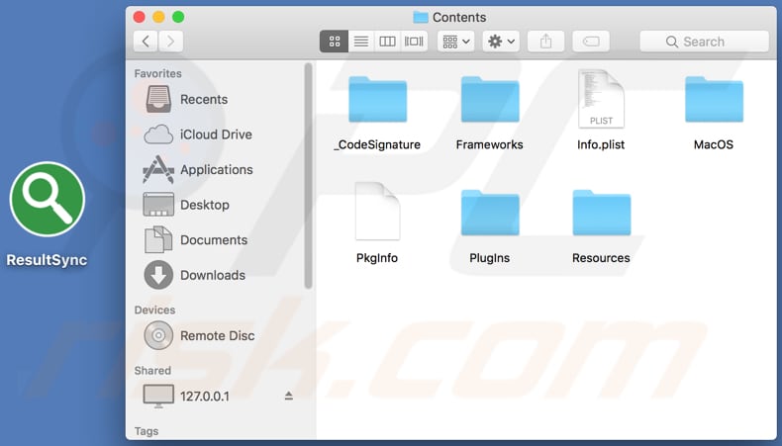
Task: Open iCloud Drive in the sidebar
Action: pyautogui.click(x=215, y=134)
